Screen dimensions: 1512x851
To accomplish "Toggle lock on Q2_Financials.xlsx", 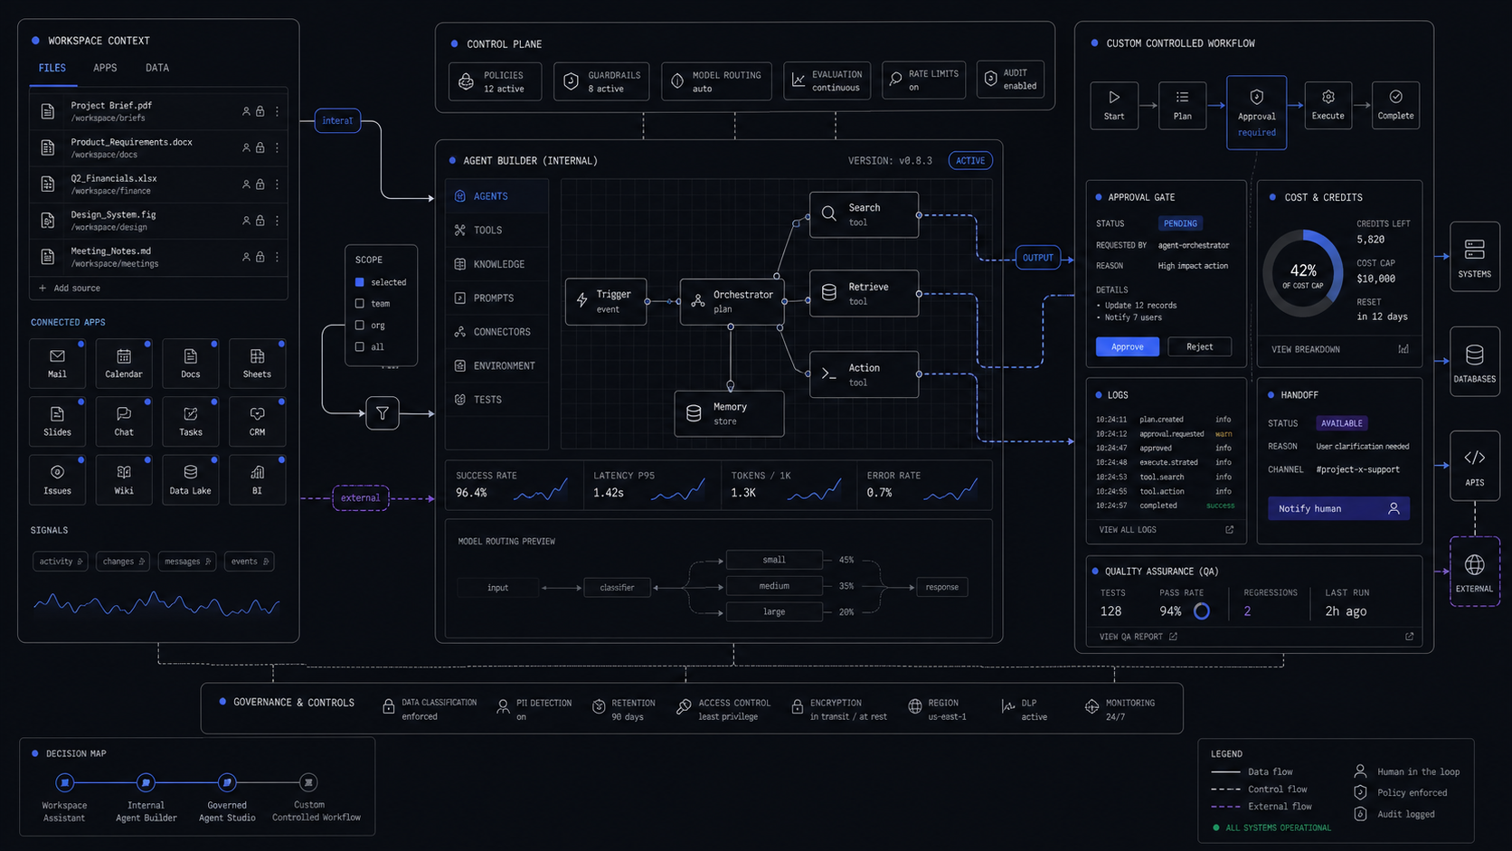I will point(260,184).
